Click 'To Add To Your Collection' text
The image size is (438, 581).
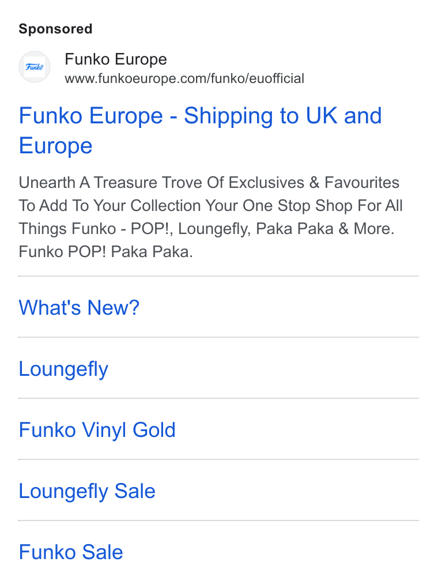(x=109, y=206)
